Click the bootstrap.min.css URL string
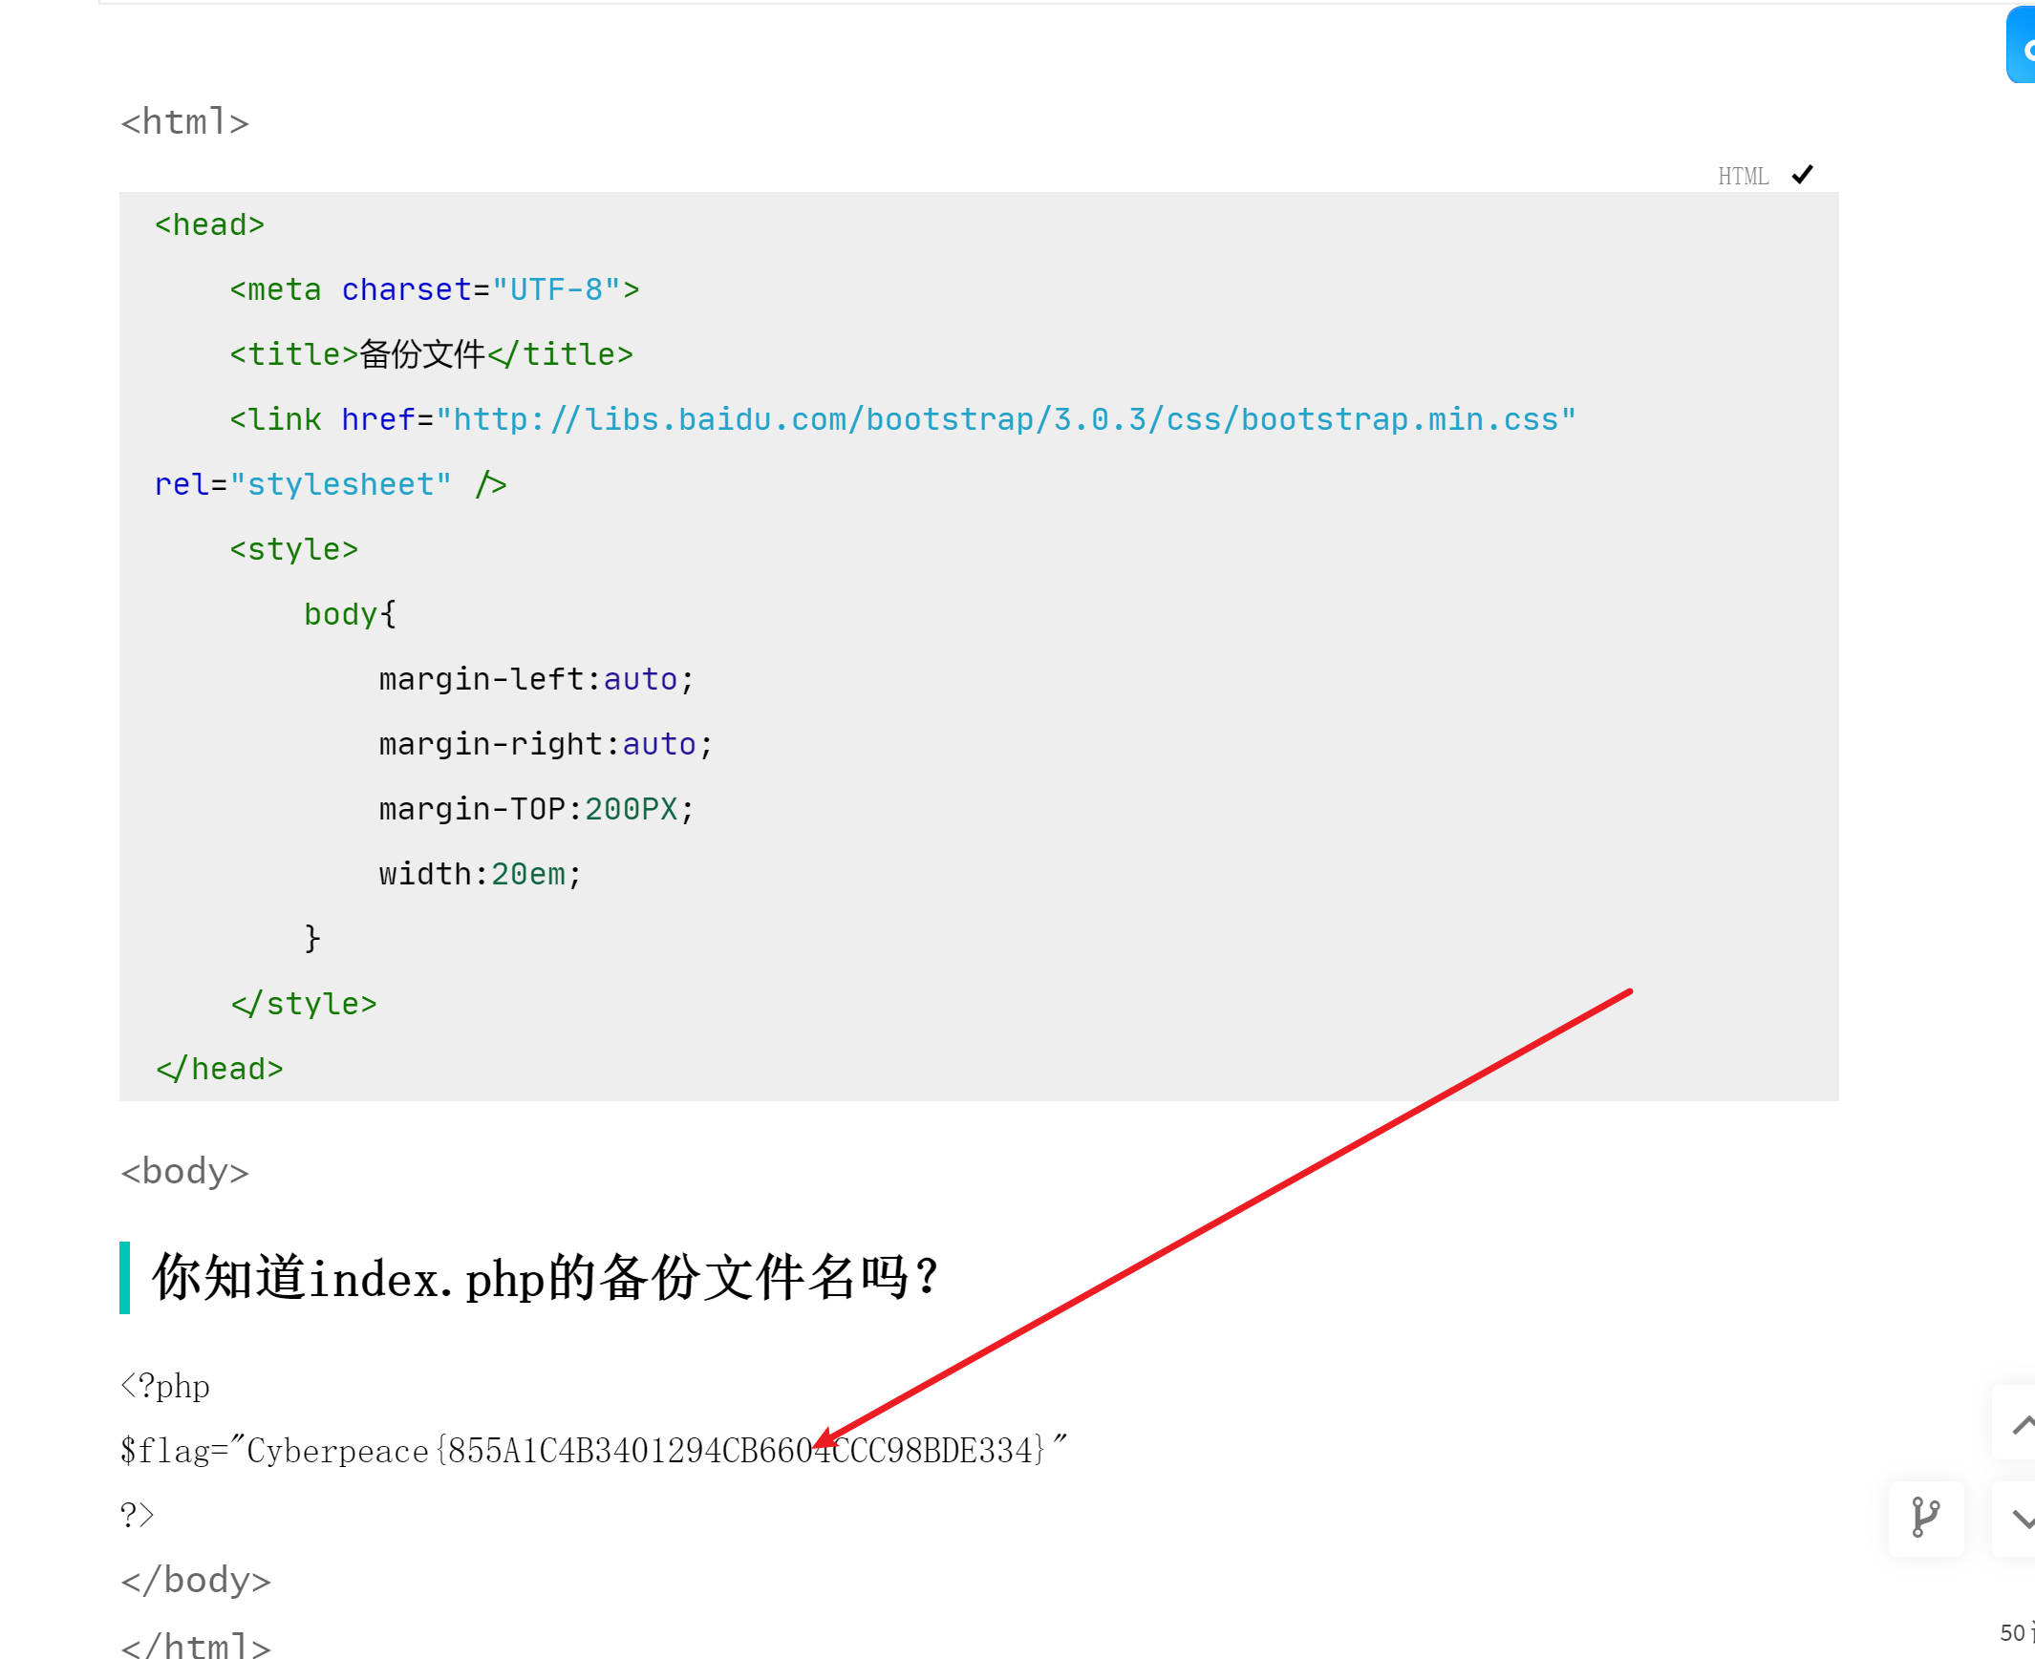 (x=1004, y=419)
